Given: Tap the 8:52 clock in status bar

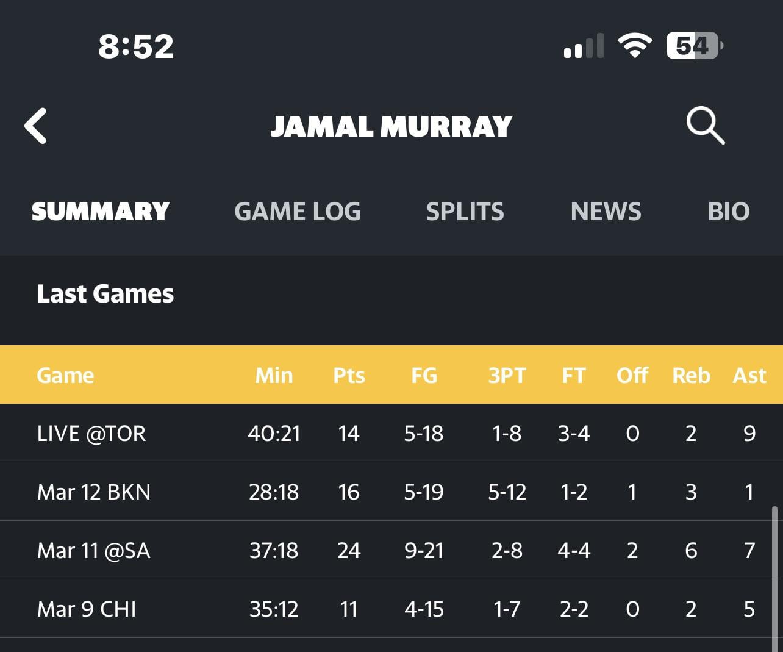Looking at the screenshot, I should [136, 46].
